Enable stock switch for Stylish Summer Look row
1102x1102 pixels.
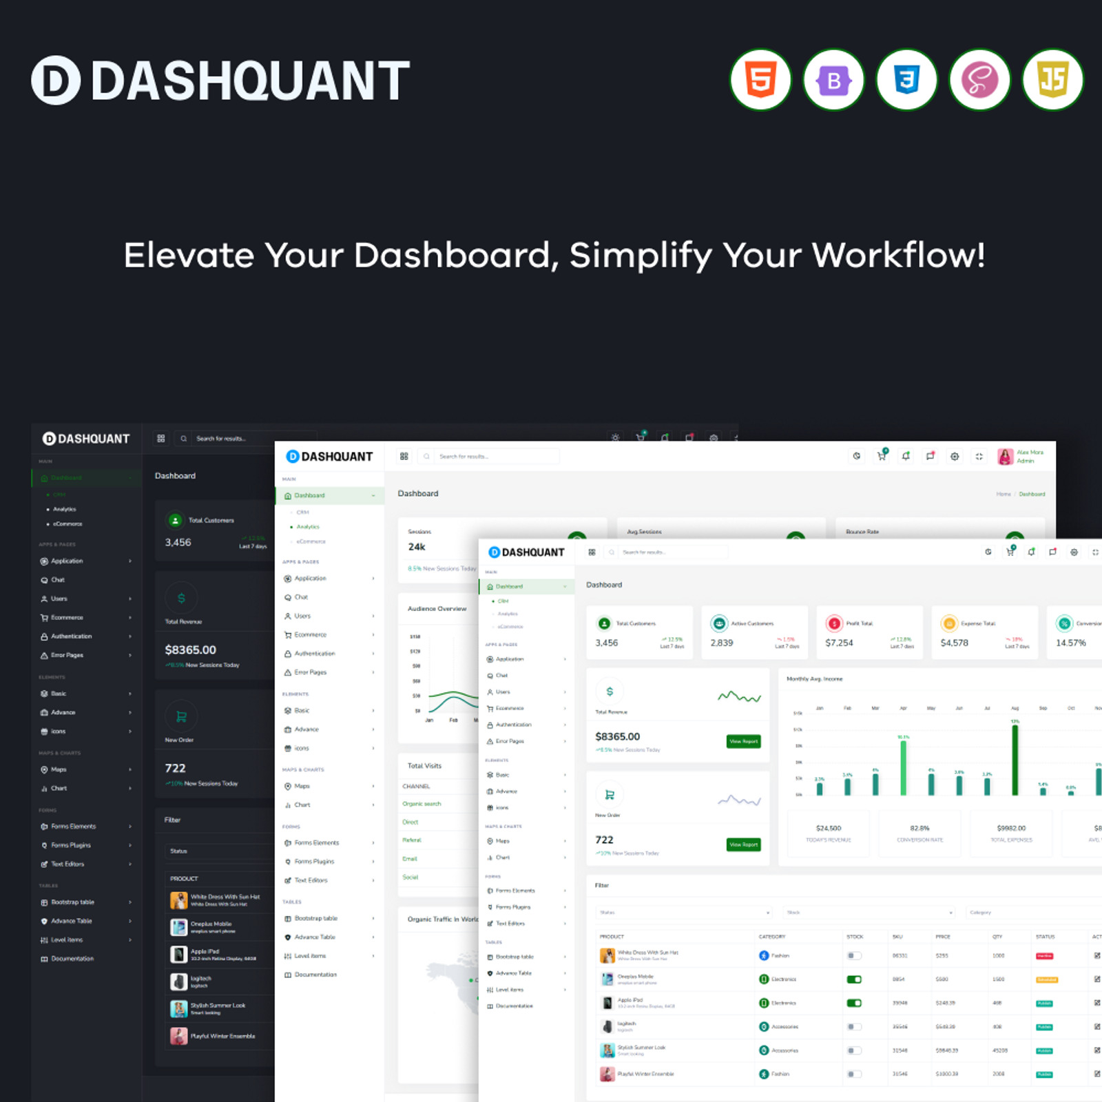854,1050
